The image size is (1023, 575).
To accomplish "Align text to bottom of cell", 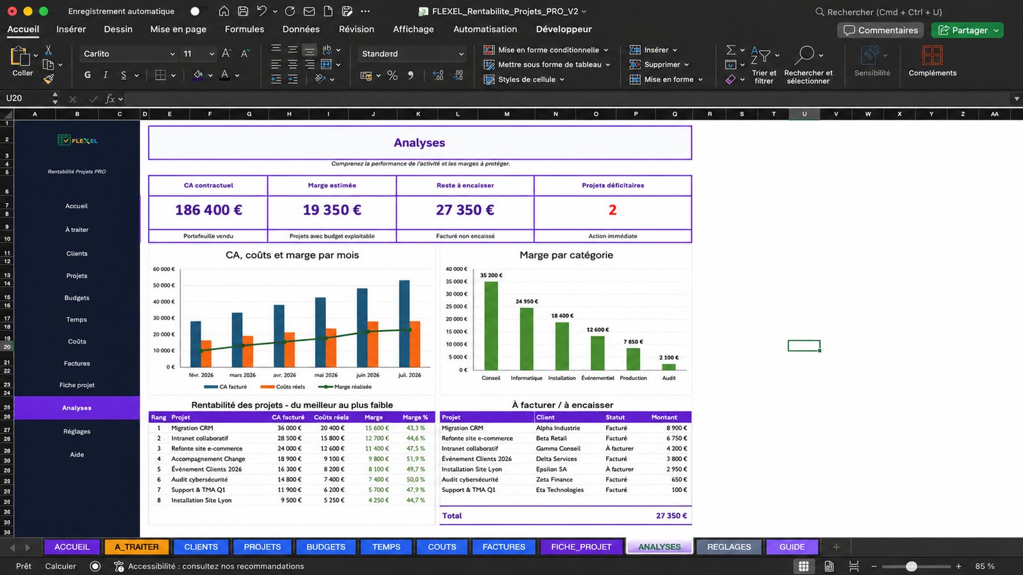I will click(x=309, y=50).
